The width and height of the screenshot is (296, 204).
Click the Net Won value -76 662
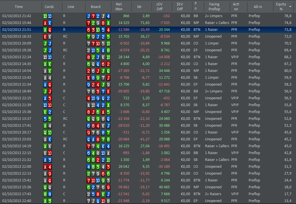pyautogui.click(x=123, y=187)
